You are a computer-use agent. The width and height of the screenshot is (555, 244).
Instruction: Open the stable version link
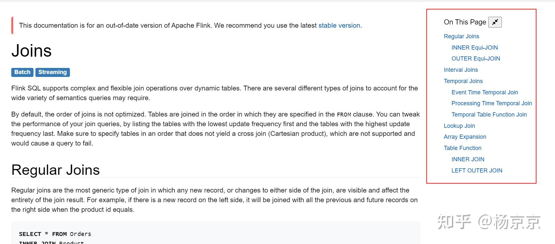[x=339, y=25]
